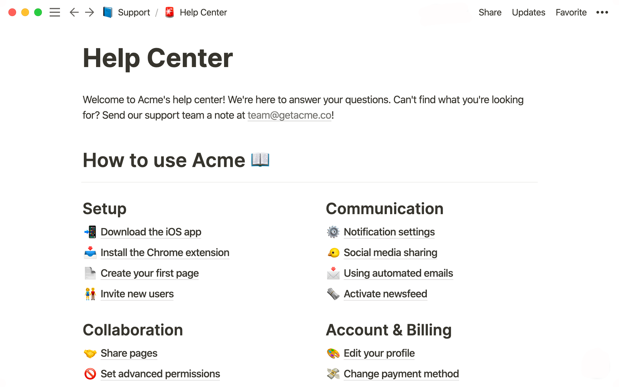Click the share pages handshake icon
Screen dimensions: 619x387
point(89,353)
